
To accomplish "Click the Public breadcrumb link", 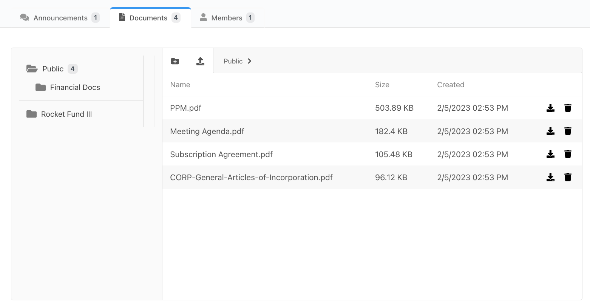I will coord(233,61).
